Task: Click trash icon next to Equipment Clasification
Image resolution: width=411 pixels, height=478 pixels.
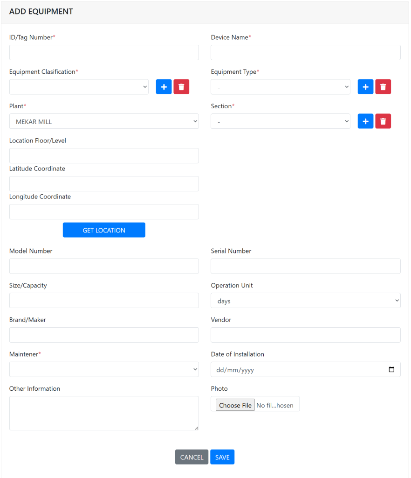Action: click(x=181, y=87)
